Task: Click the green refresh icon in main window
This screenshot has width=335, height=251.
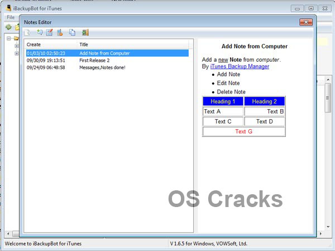Action: 8,27
